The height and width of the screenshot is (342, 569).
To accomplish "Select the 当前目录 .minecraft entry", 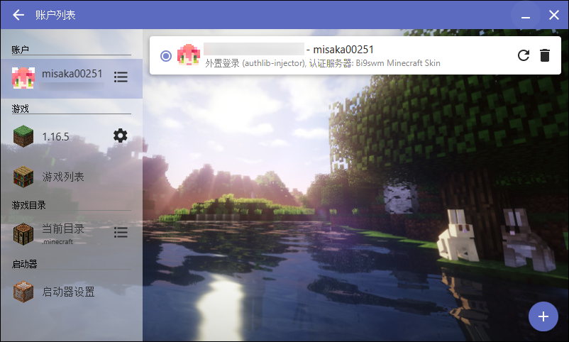I will tap(72, 234).
